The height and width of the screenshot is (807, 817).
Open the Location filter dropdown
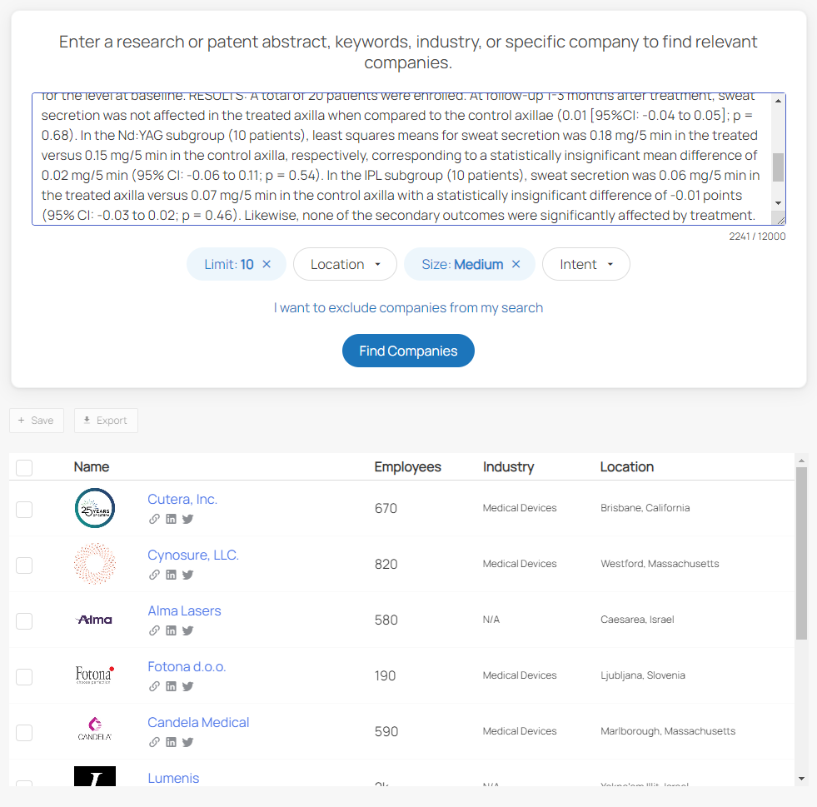[345, 264]
